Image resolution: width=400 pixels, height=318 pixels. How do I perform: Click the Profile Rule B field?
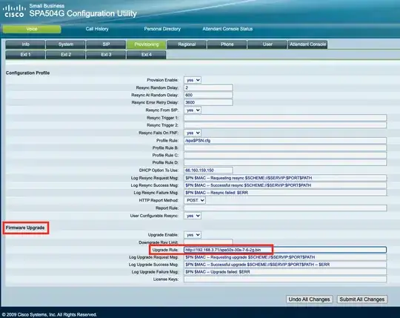(x=285, y=148)
